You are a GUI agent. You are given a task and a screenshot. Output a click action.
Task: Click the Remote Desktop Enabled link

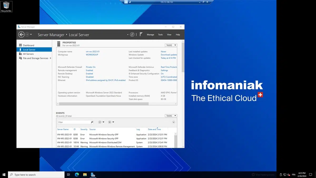pyautogui.click(x=89, y=74)
